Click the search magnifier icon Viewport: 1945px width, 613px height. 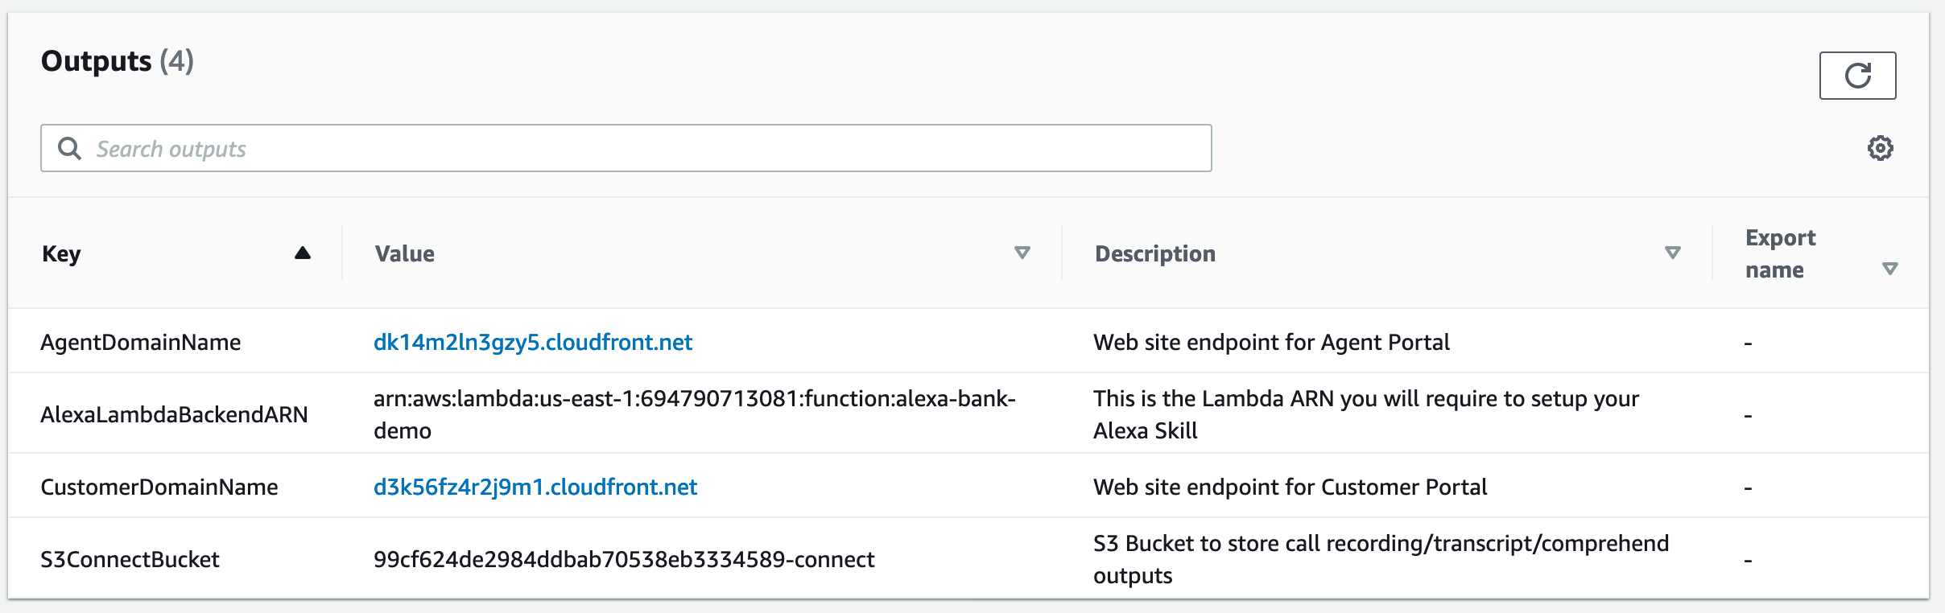(x=70, y=148)
